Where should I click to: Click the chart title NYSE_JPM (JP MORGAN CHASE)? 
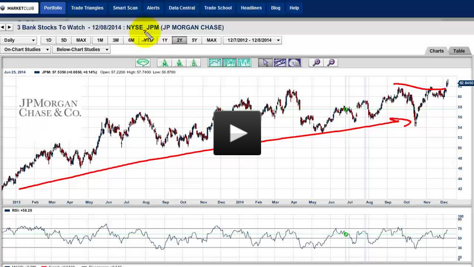(x=175, y=27)
